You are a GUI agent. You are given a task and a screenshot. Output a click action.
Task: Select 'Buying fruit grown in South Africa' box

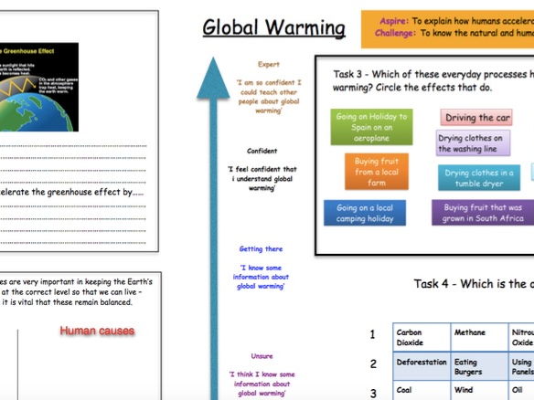483,213
